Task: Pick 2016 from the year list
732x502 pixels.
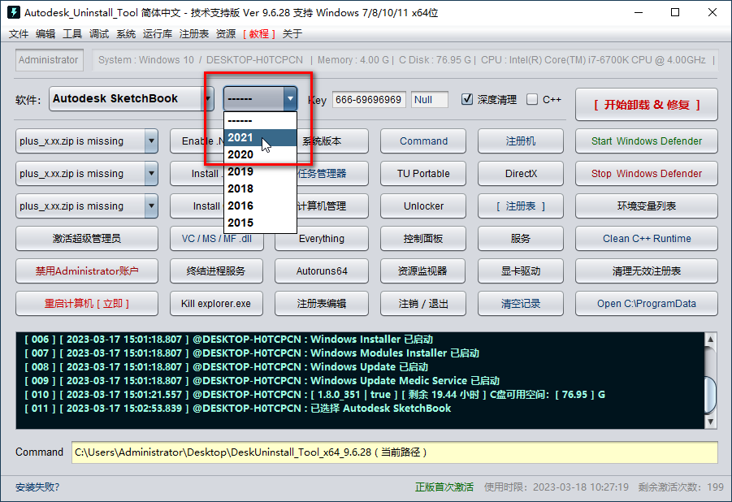Action: click(260, 206)
